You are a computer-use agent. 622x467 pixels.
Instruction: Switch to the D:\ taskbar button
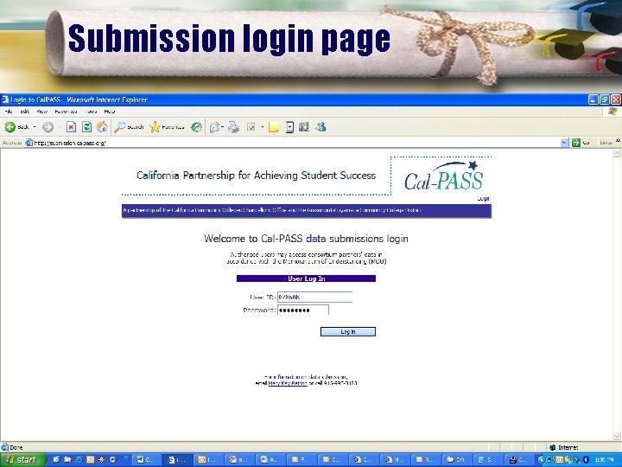tap(456, 460)
